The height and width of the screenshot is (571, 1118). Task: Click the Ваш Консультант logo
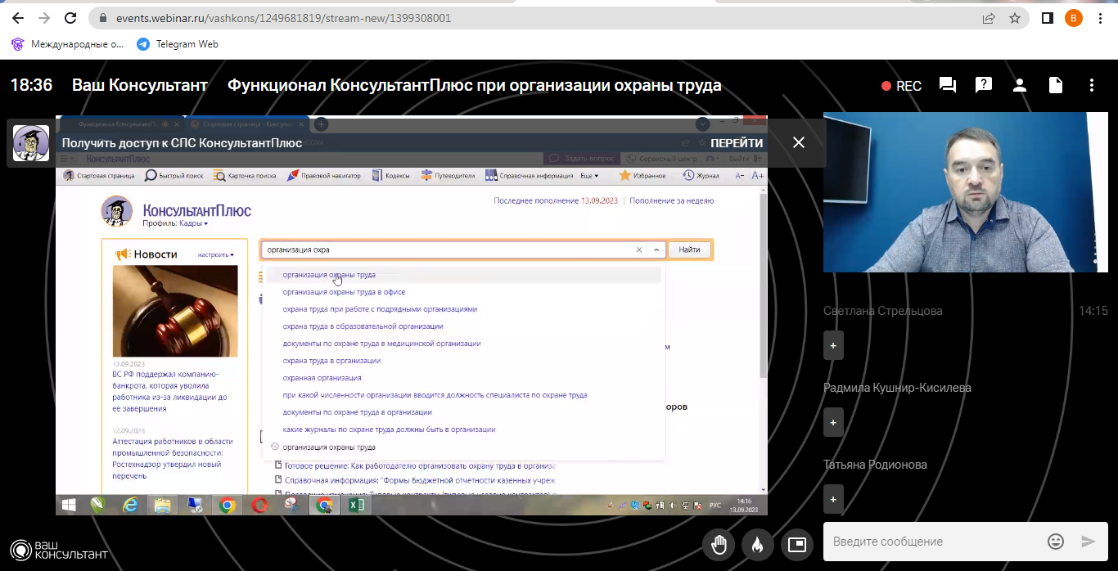pyautogui.click(x=59, y=551)
